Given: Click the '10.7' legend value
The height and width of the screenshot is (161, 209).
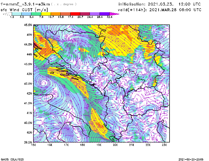Looking at the screenshot, I should click(51, 17).
